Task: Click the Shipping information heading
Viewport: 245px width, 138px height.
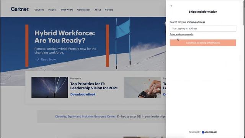Action: point(203,12)
